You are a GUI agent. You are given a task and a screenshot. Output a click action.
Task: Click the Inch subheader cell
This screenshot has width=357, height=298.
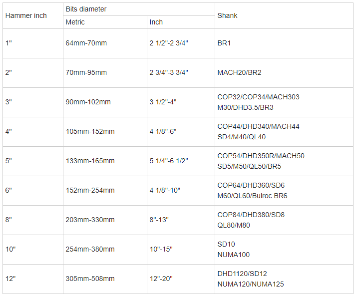point(181,22)
